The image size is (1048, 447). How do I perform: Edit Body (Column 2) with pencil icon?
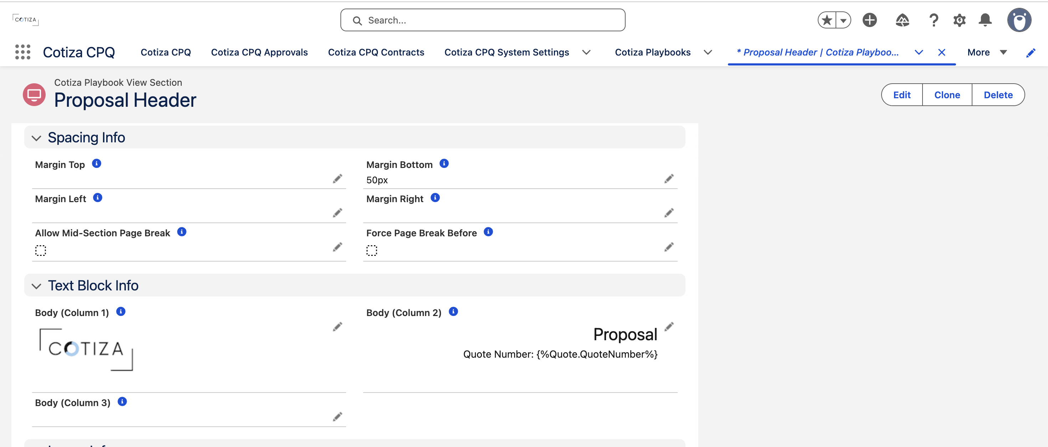coord(669,326)
